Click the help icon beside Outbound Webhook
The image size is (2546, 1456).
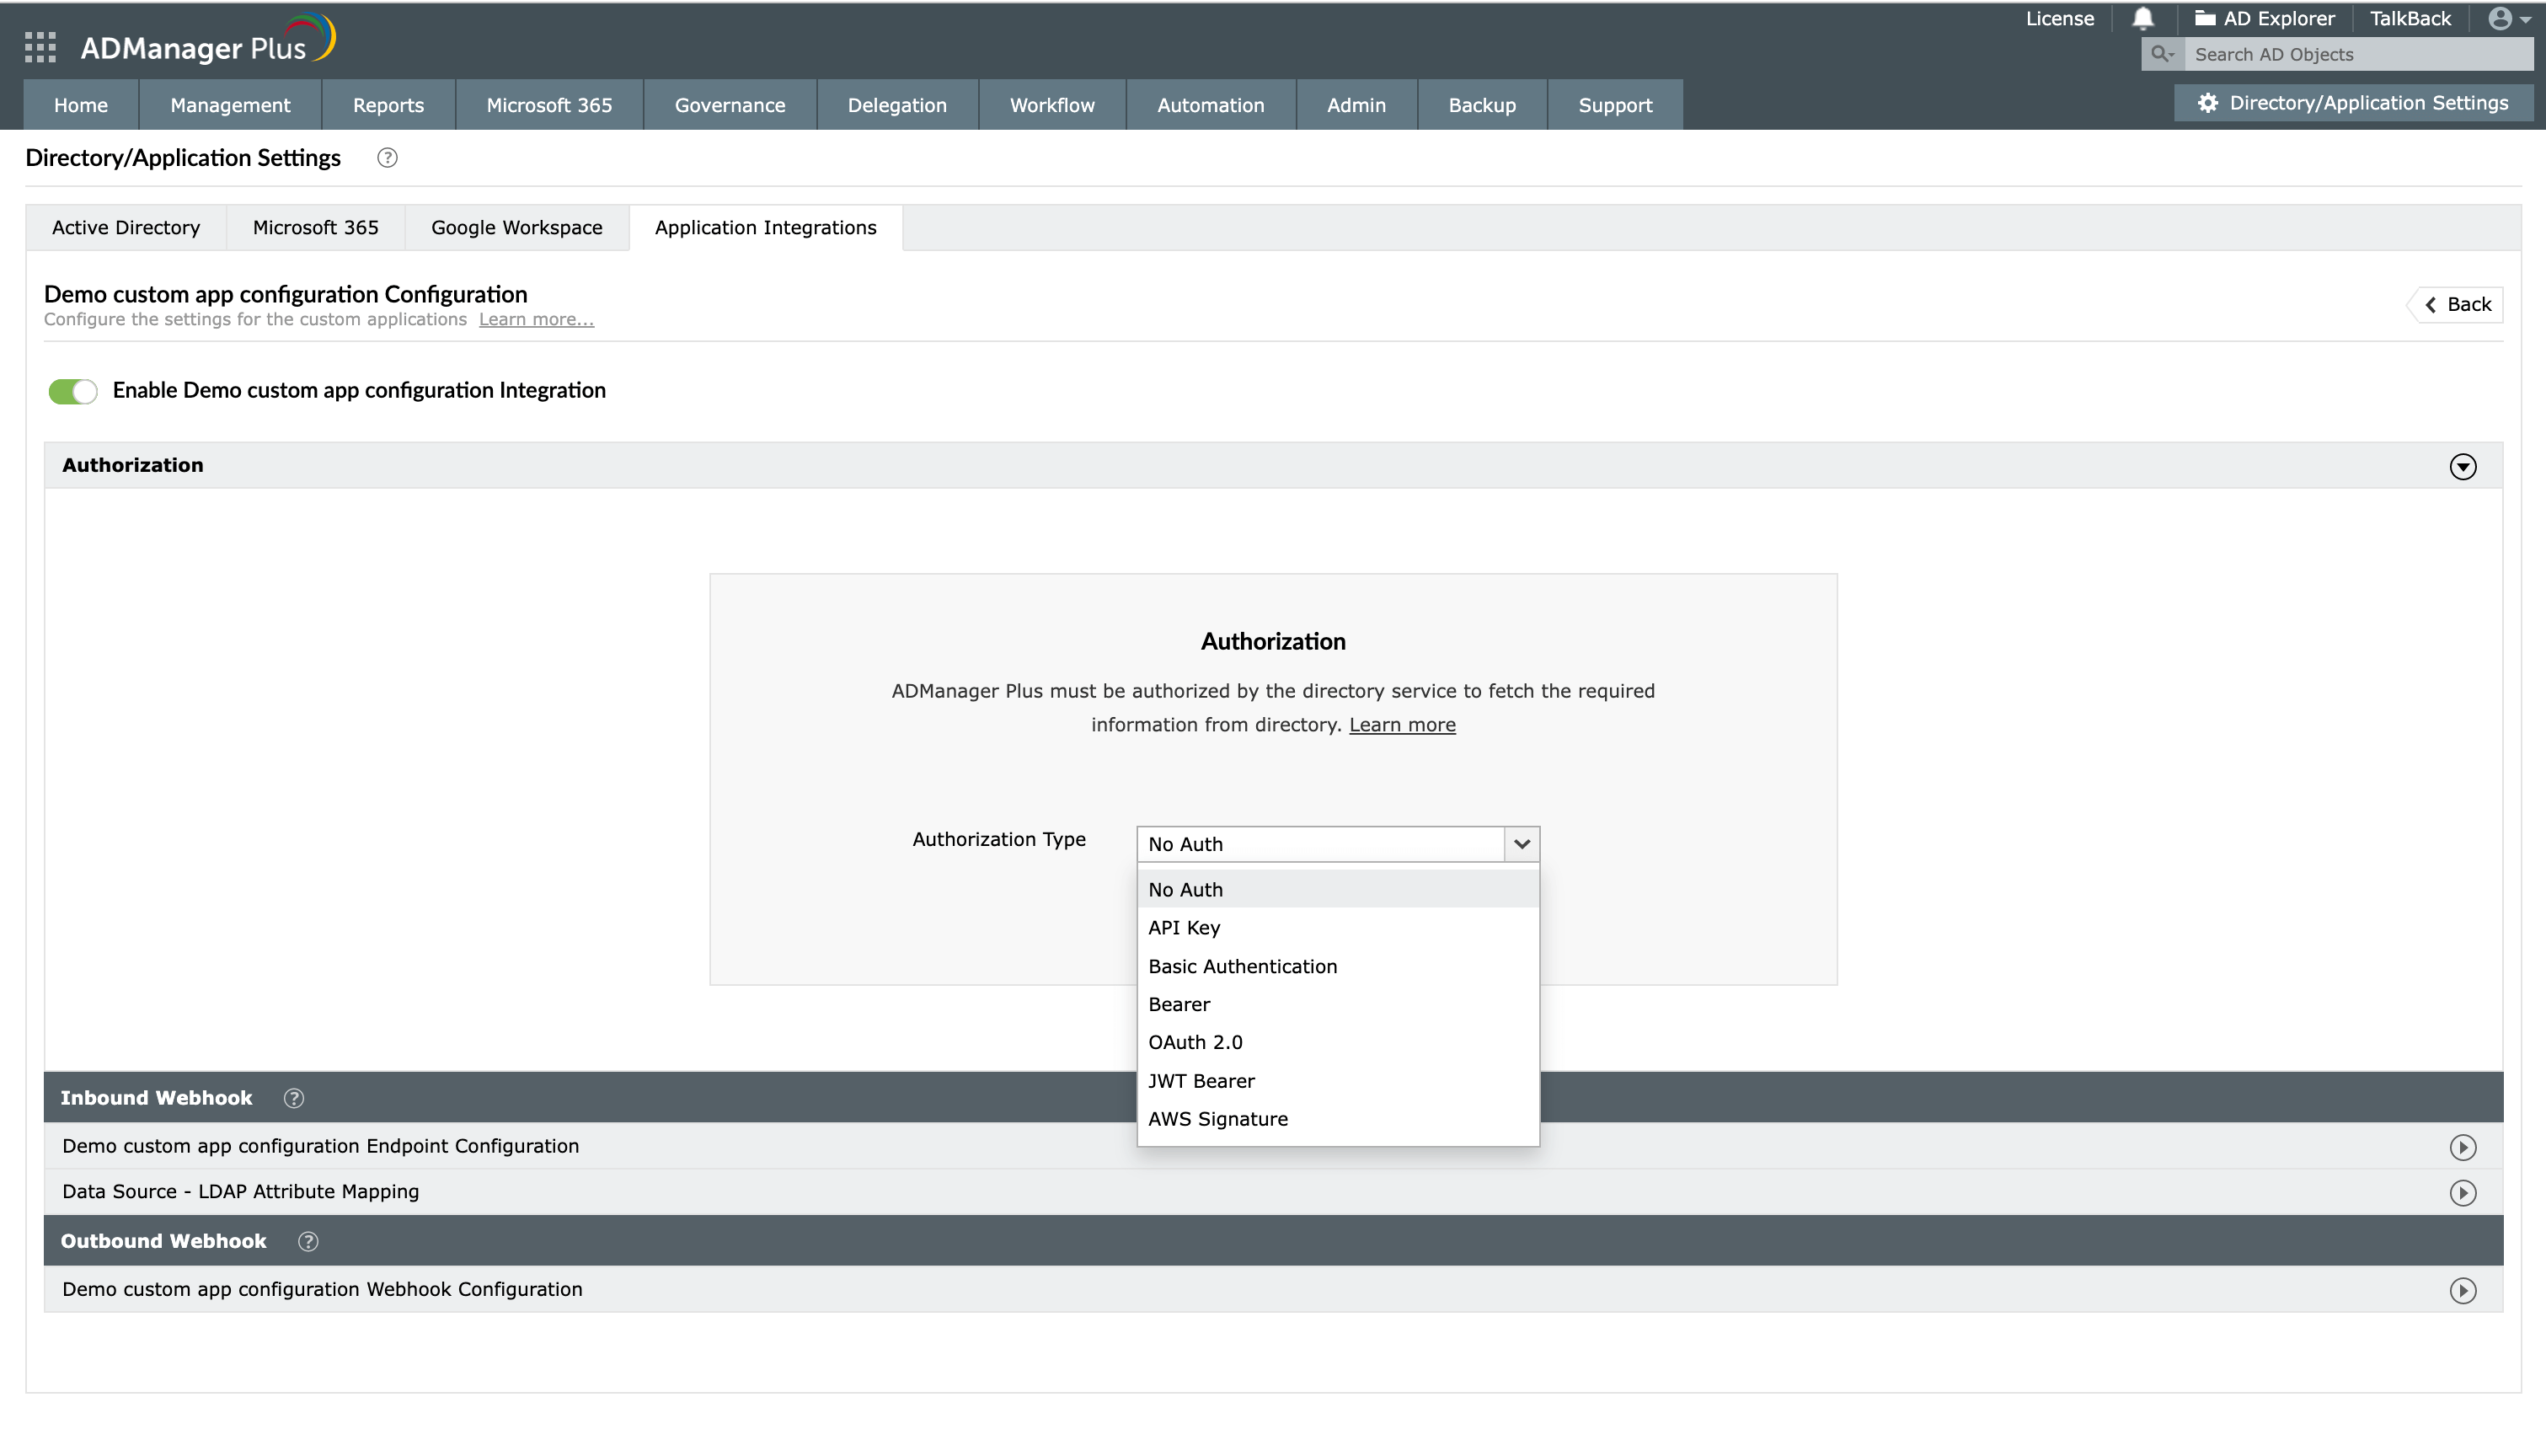pos(308,1241)
